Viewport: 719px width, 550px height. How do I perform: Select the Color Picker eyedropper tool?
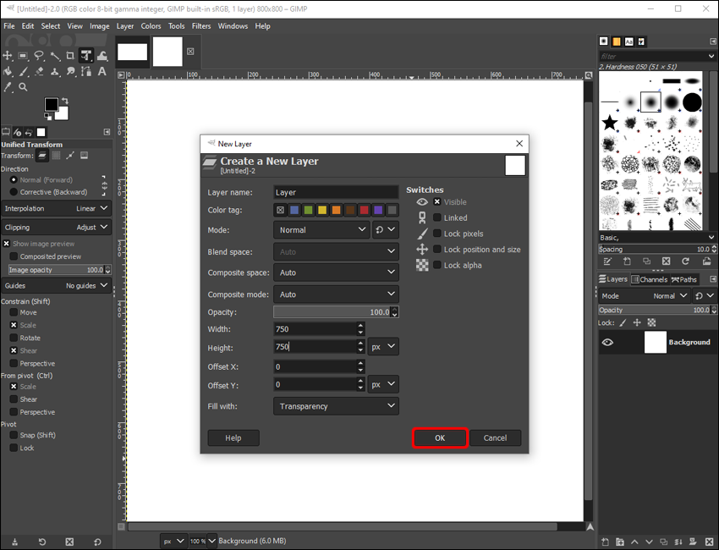tap(8, 87)
